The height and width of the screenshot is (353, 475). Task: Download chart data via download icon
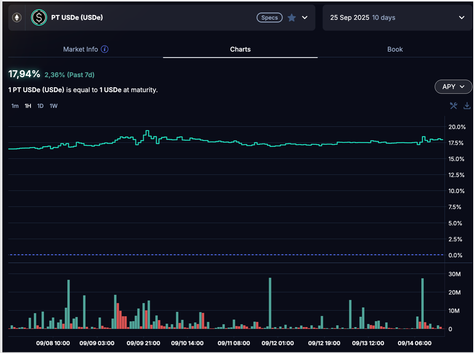tap(467, 106)
